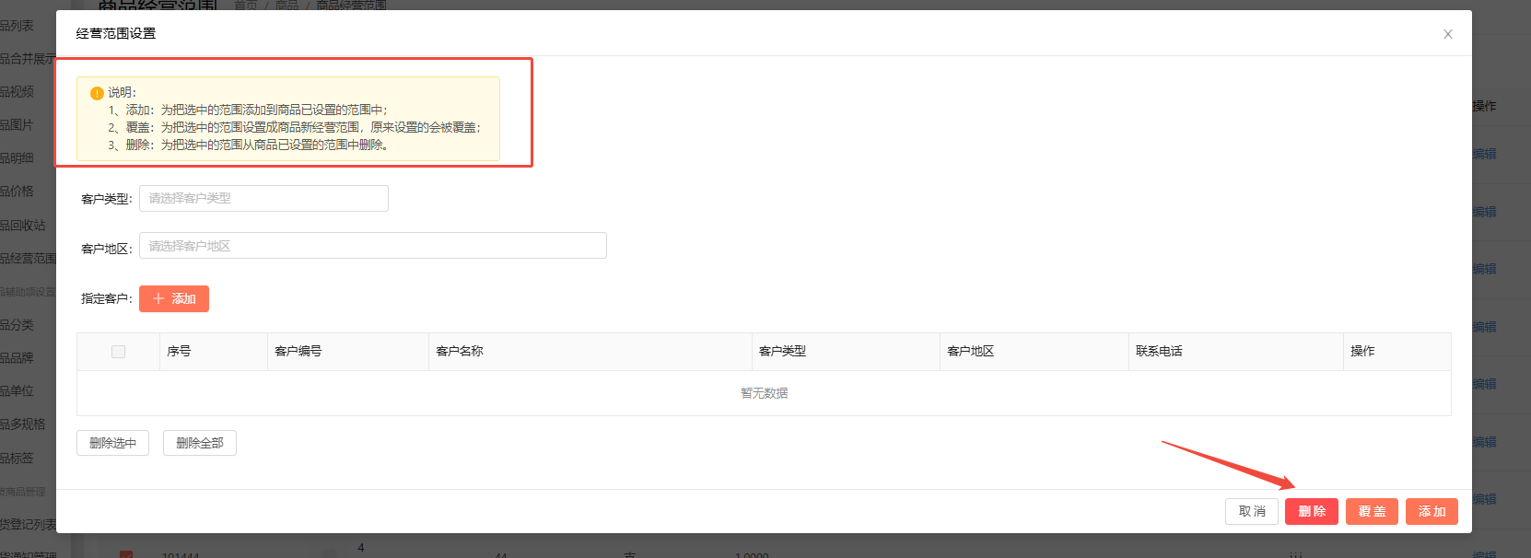Image resolution: width=1531 pixels, height=558 pixels.
Task: Click the 经营范围设置 dialog title
Action: pyautogui.click(x=116, y=33)
